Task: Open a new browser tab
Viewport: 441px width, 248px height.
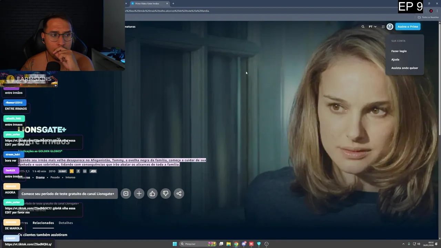Action: click(x=173, y=3)
